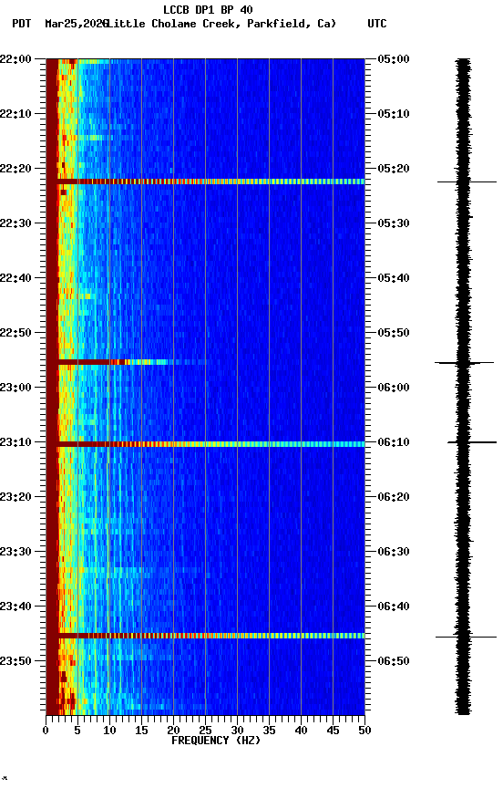Click the 22:20 PDT time label

(x=15, y=169)
